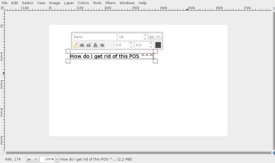Clear the style of selected text
275x163 pixels.
tap(75, 45)
